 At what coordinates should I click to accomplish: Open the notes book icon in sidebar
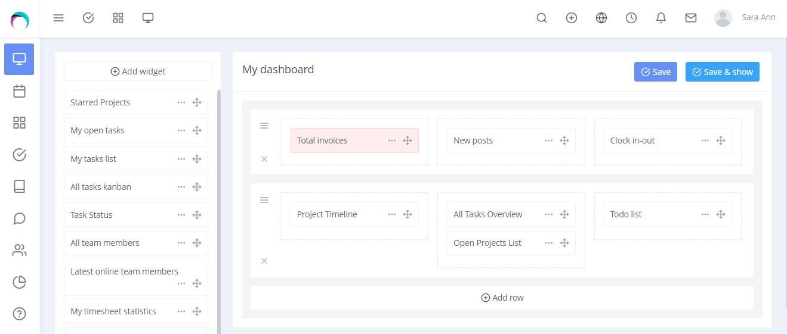click(x=19, y=186)
